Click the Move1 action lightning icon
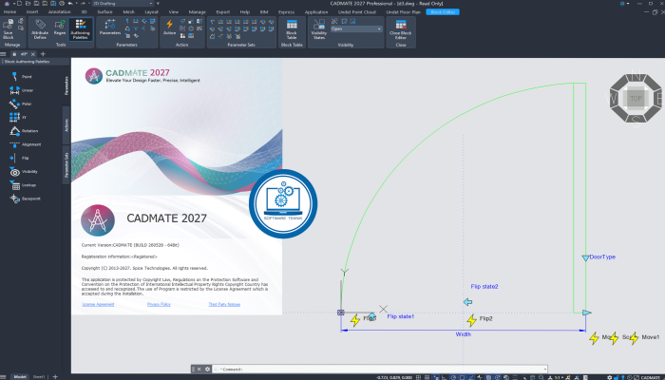Image resolution: width=665 pixels, height=380 pixels. coord(634,338)
